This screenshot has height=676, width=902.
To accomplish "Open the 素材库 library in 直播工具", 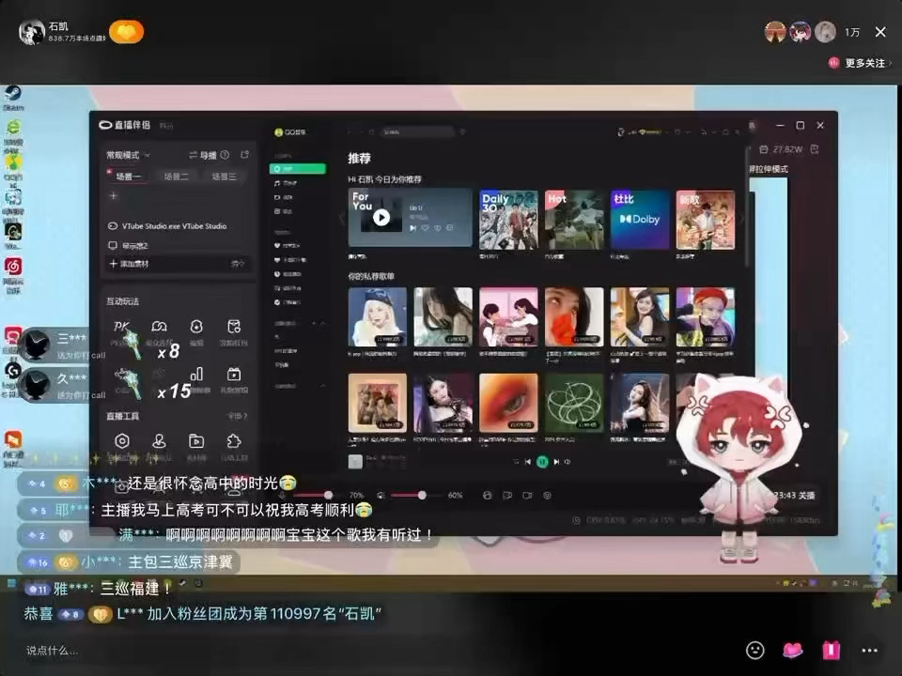I will 196,439.
